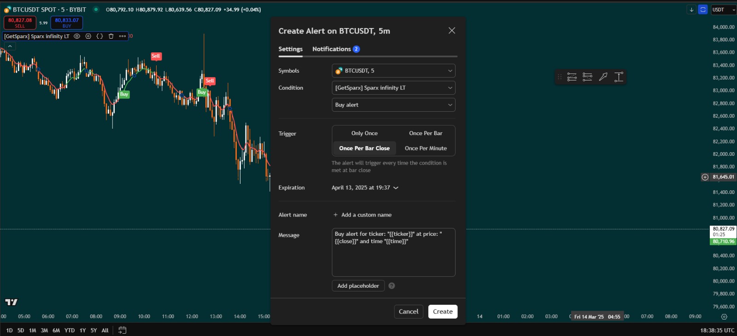737x336 pixels.
Task: Collapse the indicator legend with up chevron
Action: [x=10, y=46]
